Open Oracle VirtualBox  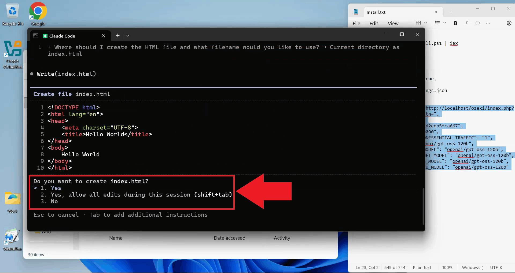pyautogui.click(x=12, y=50)
